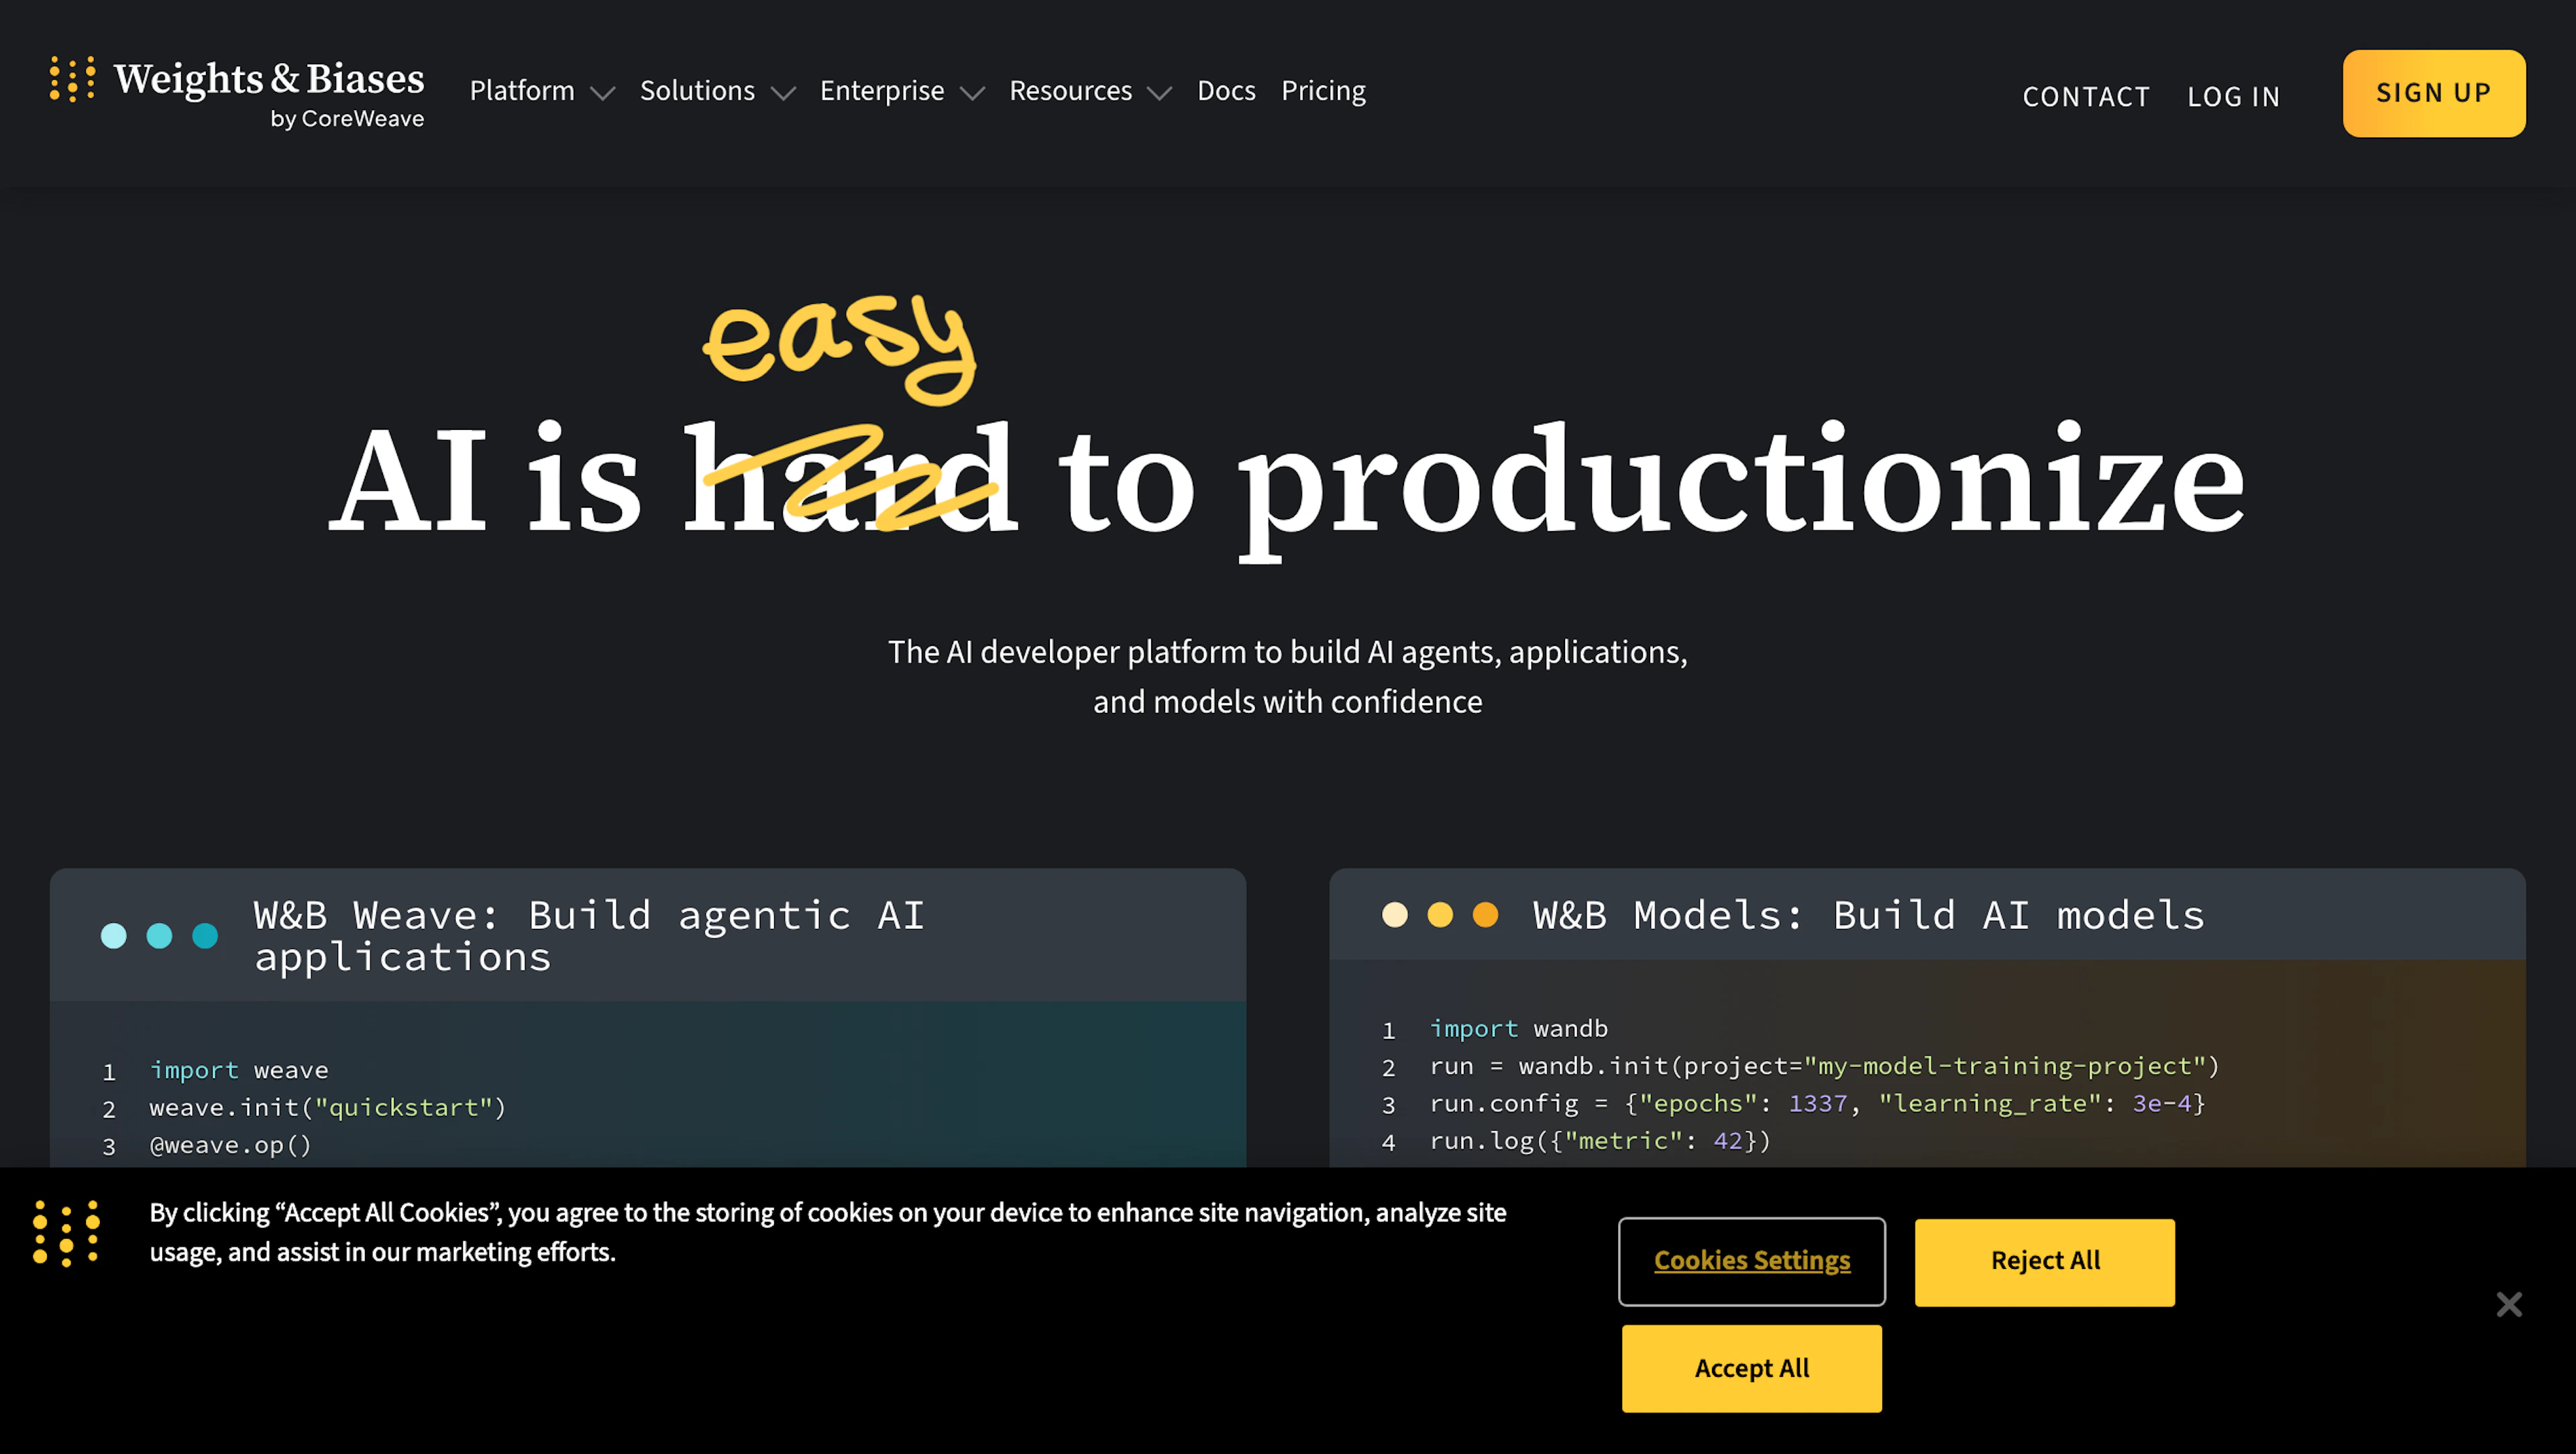Click the CONTACT link

[2086, 97]
